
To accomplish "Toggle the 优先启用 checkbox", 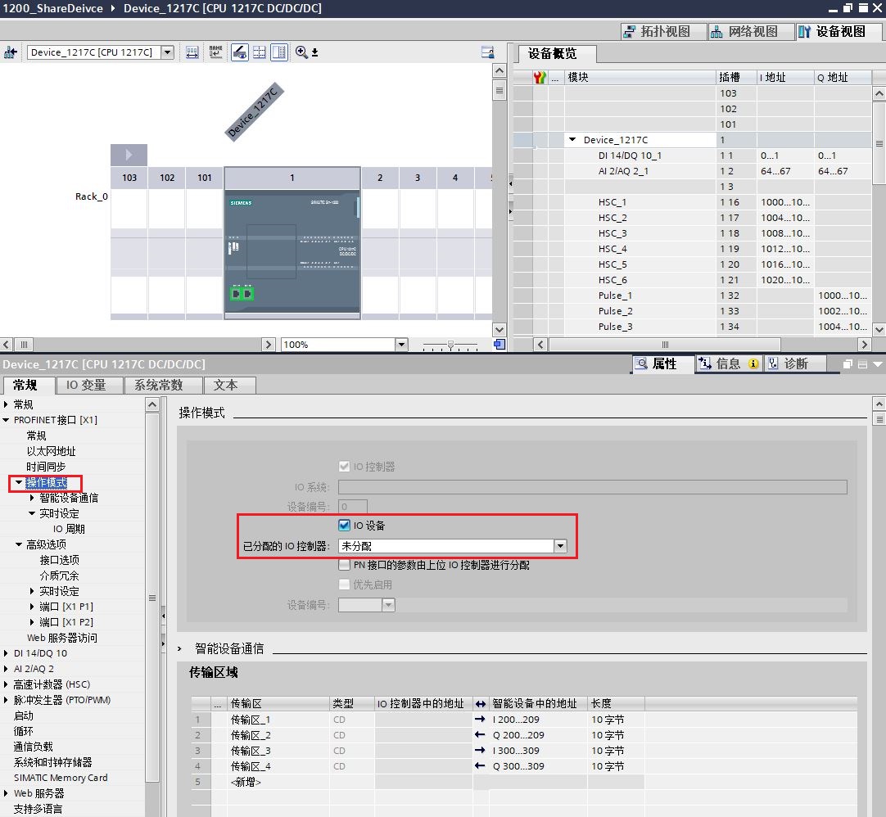I will (x=344, y=585).
